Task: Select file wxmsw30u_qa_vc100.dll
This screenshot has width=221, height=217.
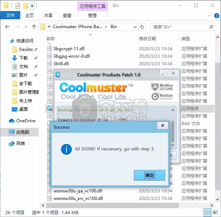Action: pyautogui.click(x=78, y=191)
